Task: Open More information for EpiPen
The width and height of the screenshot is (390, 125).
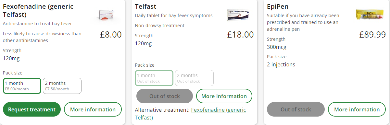Action: click(x=357, y=109)
